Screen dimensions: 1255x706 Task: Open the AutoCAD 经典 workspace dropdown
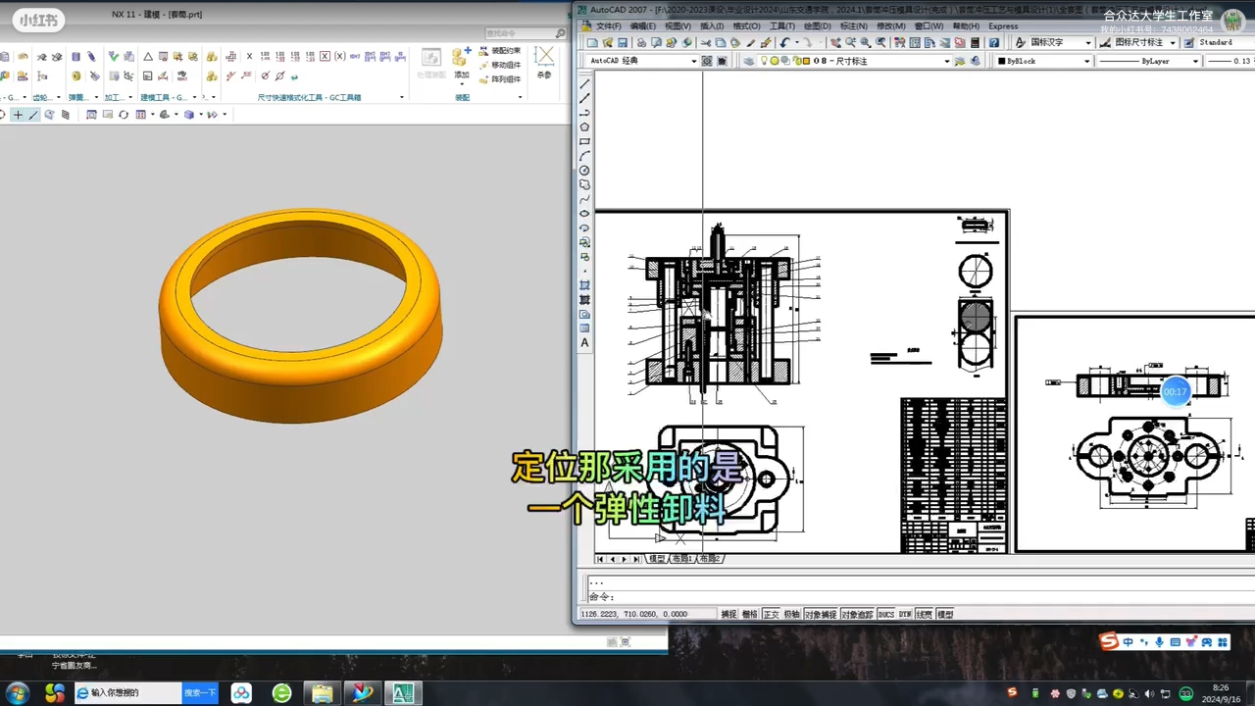point(692,61)
